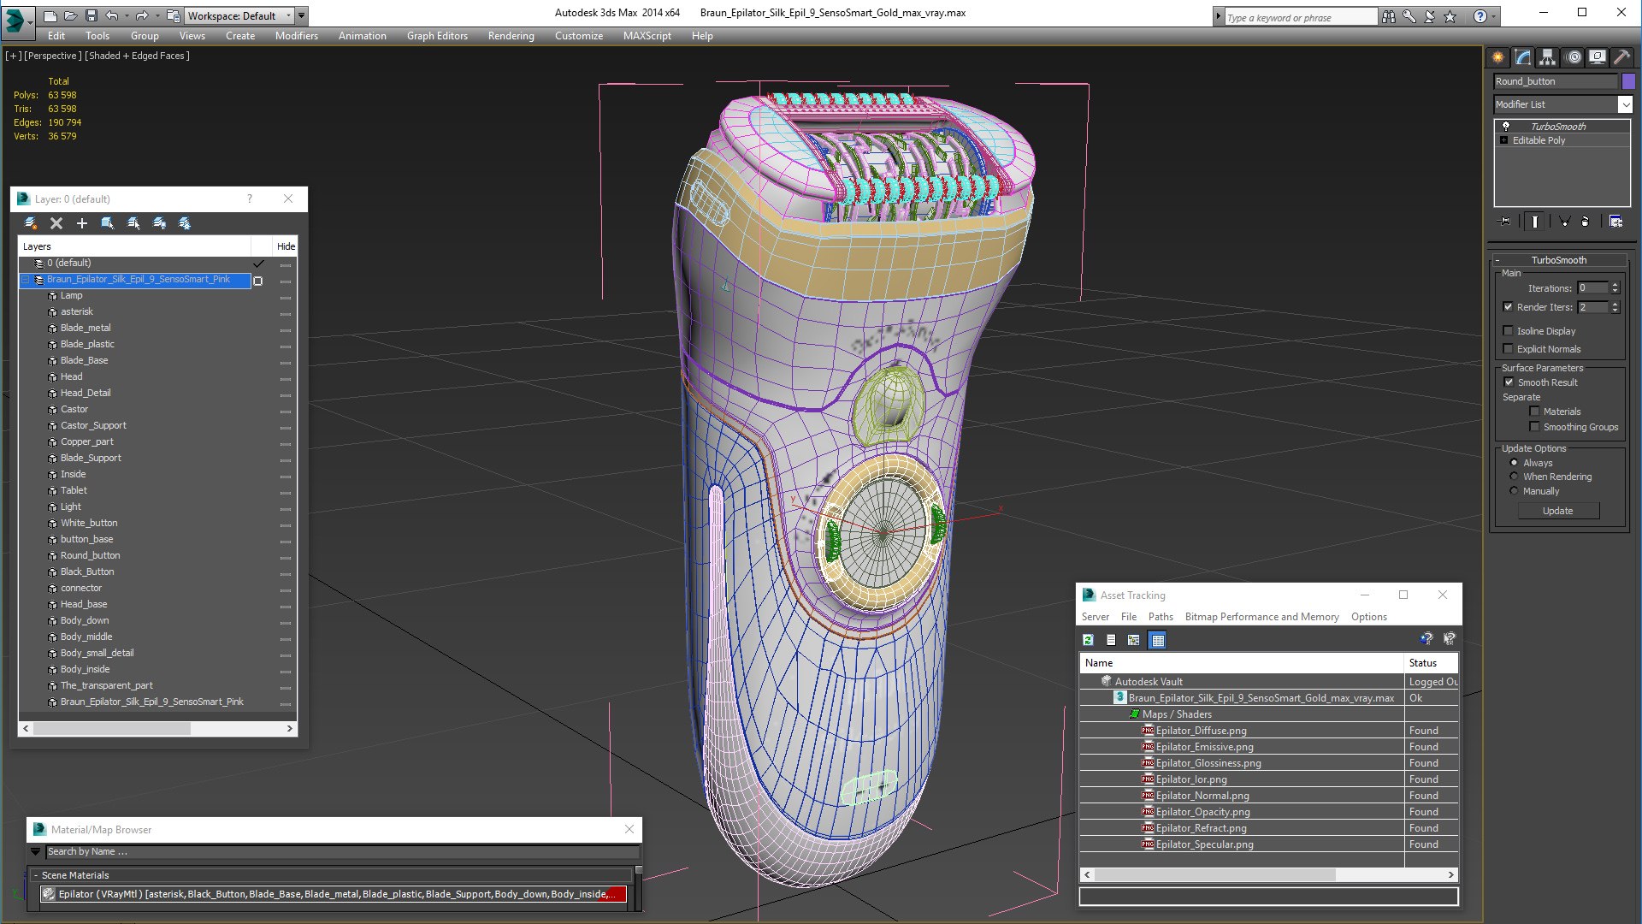Select the Manually update radio button
The height and width of the screenshot is (924, 1642).
(1514, 491)
